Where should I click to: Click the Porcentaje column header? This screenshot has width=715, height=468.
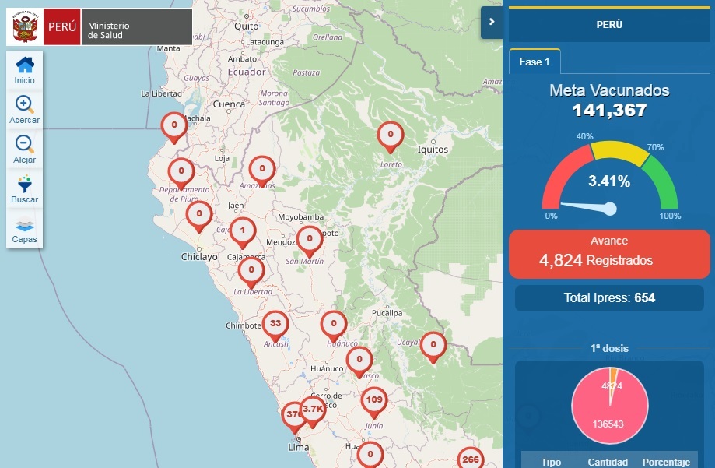(x=666, y=462)
